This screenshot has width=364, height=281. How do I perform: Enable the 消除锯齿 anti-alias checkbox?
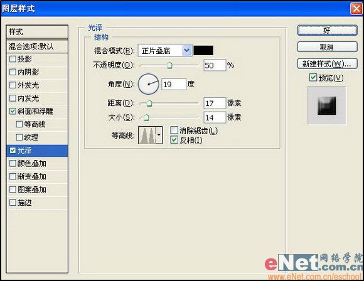174,130
